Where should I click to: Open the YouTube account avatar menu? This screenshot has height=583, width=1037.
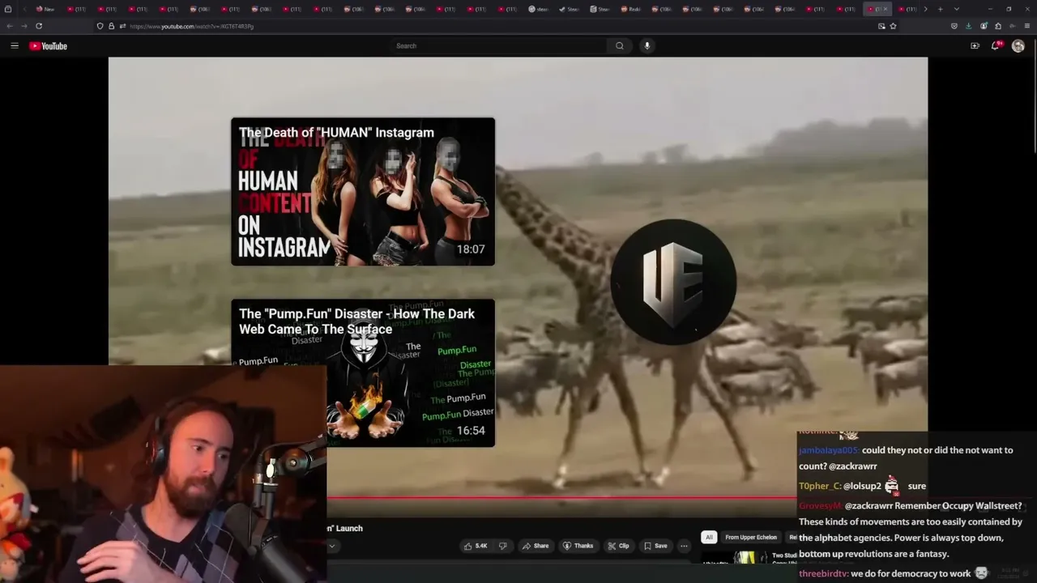1018,46
